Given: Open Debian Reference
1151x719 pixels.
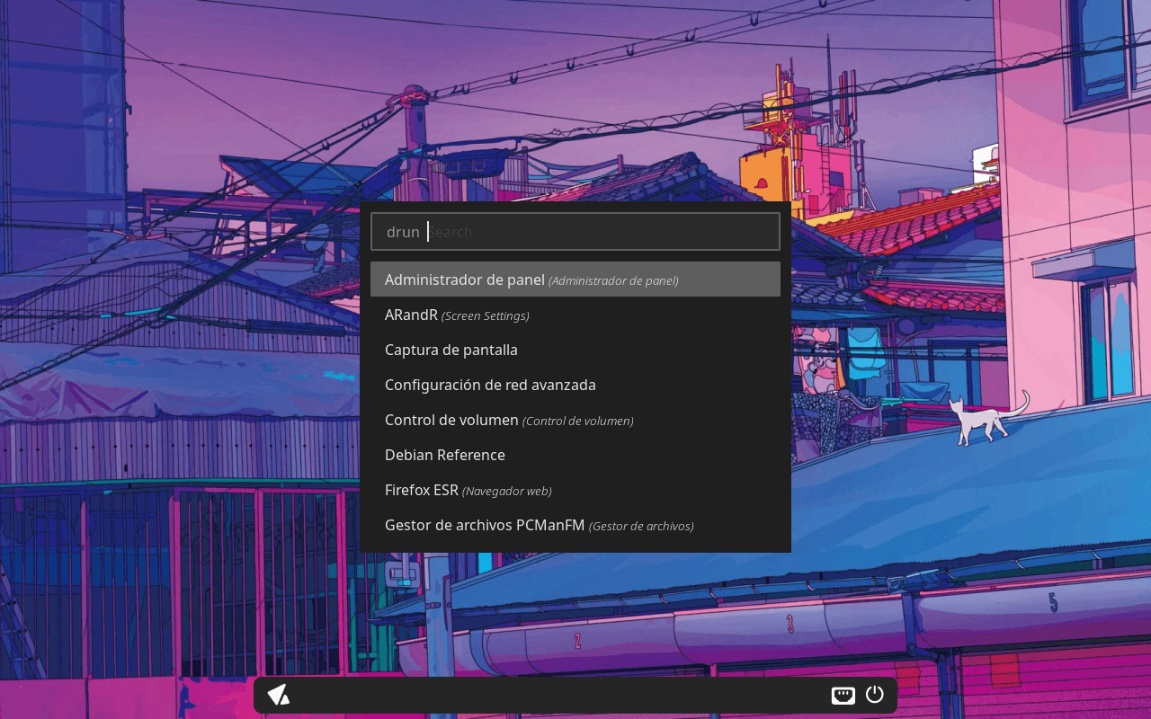Looking at the screenshot, I should click(x=445, y=455).
